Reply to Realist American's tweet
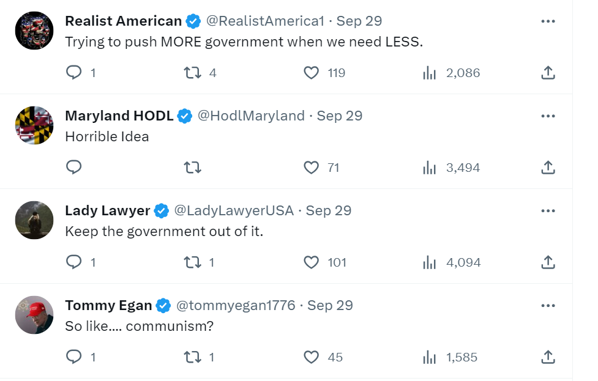598x381 pixels. 73,72
